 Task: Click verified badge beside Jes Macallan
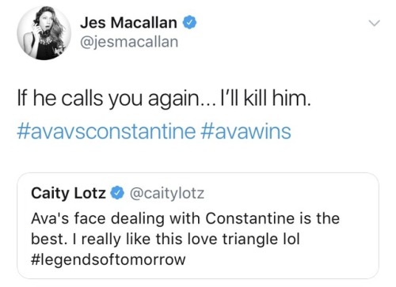(190, 23)
